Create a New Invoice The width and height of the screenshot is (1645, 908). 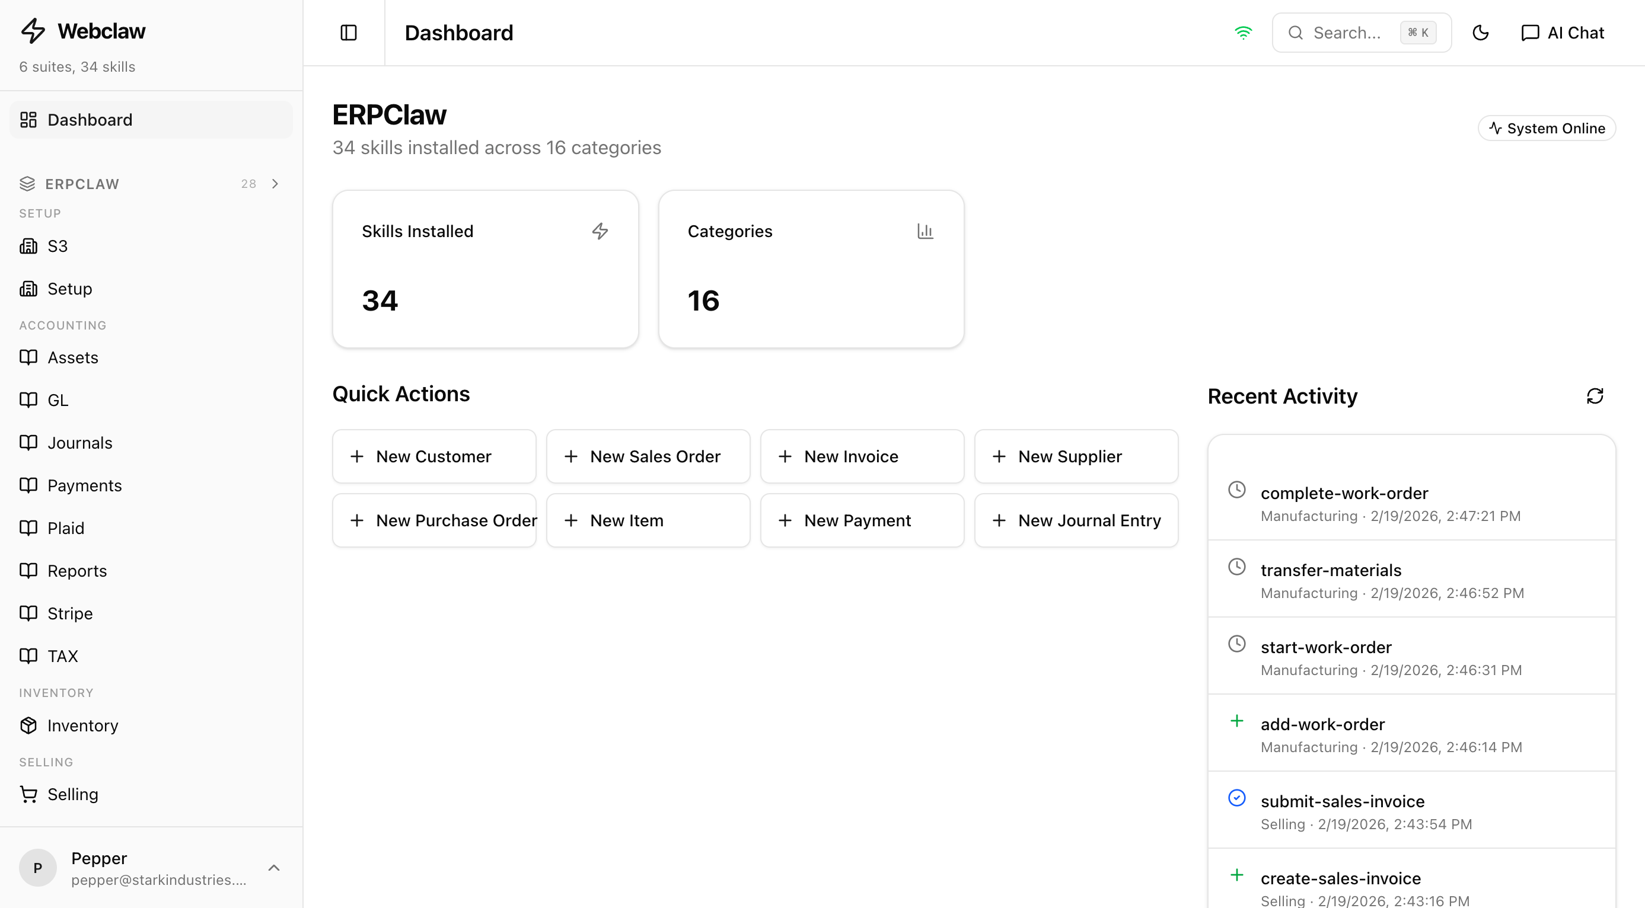coord(862,456)
